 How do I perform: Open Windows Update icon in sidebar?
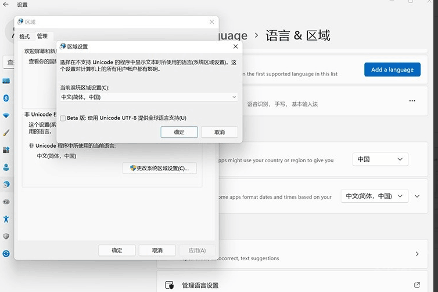pos(6,254)
